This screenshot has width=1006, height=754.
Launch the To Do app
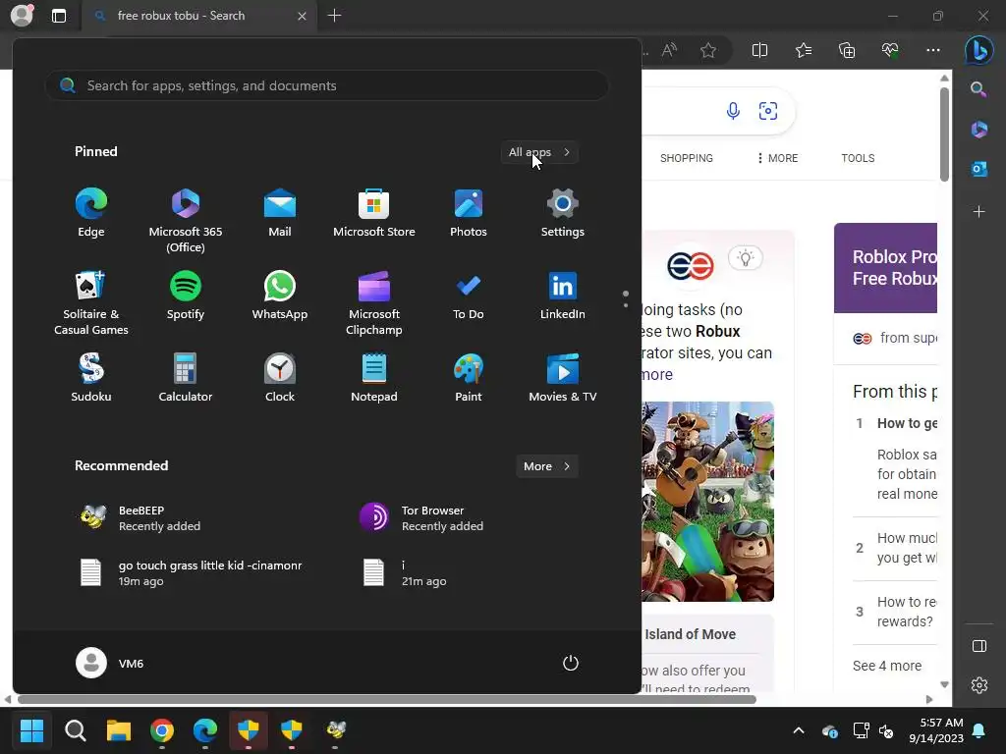(x=469, y=296)
